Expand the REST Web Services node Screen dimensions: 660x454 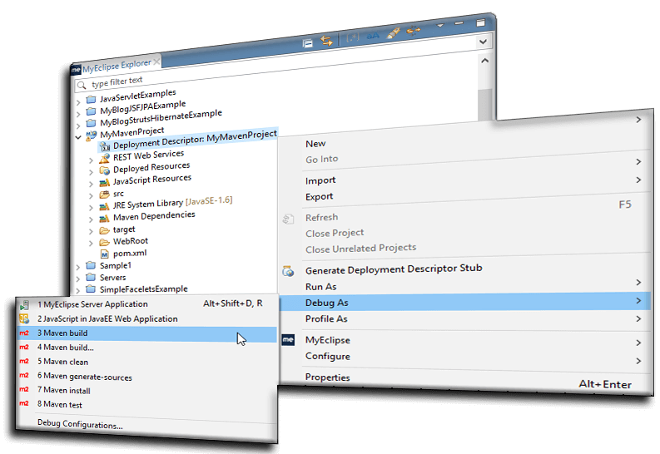click(91, 160)
